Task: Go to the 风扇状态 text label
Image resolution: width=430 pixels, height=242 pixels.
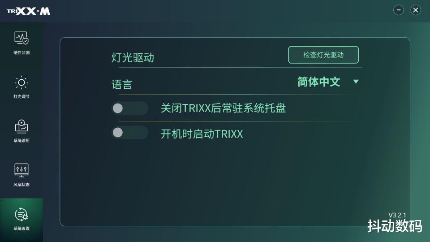Action: 21,185
